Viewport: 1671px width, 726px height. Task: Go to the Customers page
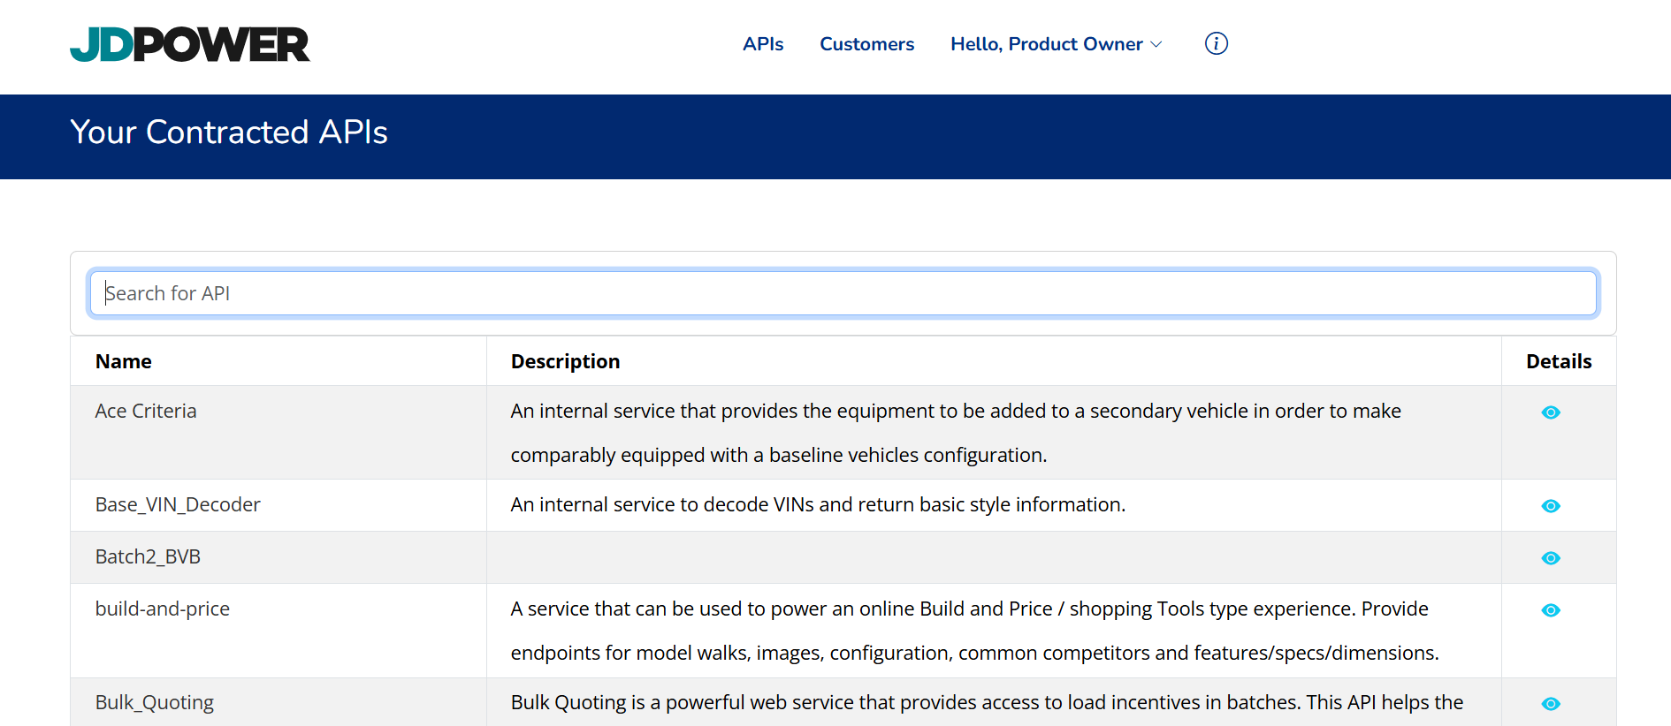(x=866, y=44)
